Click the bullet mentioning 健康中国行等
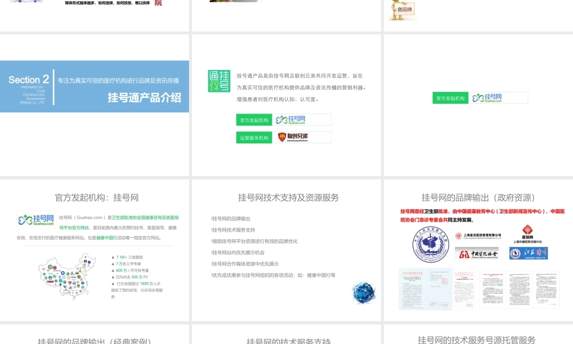The width and height of the screenshot is (573, 344). coord(273,275)
